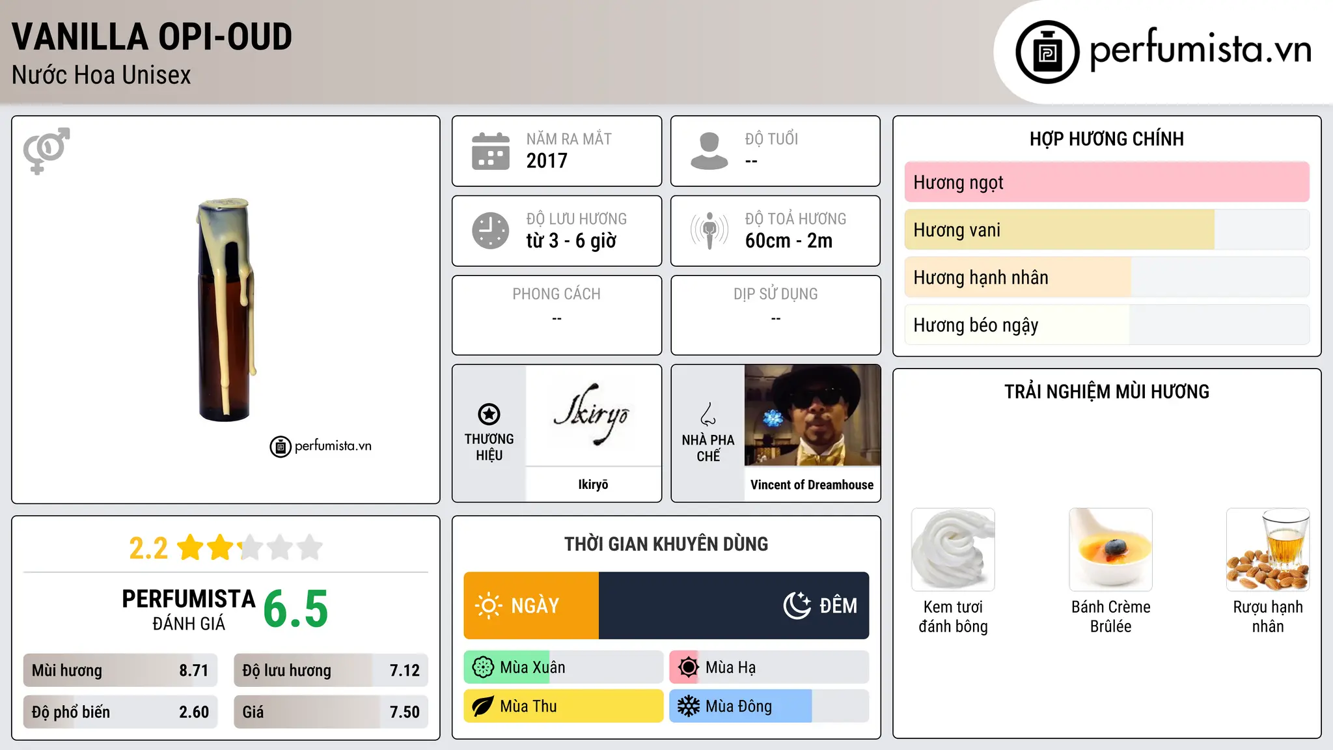Open the Vincent of Dreamhouse perfumer photo

[812, 415]
